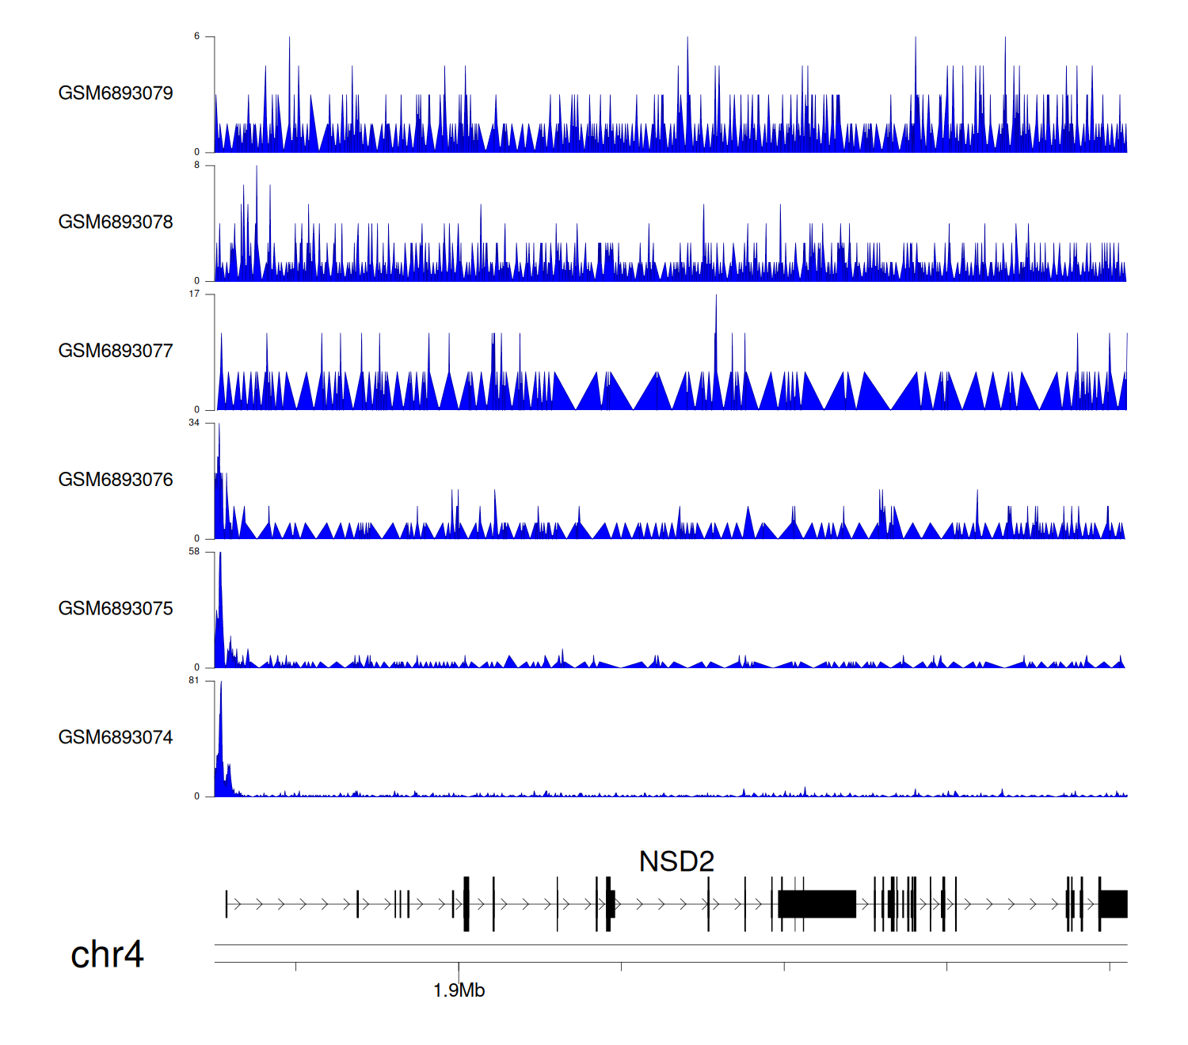The height and width of the screenshot is (1045, 1188).
Task: Select the GSM6893076 track label
Action: pyautogui.click(x=116, y=480)
